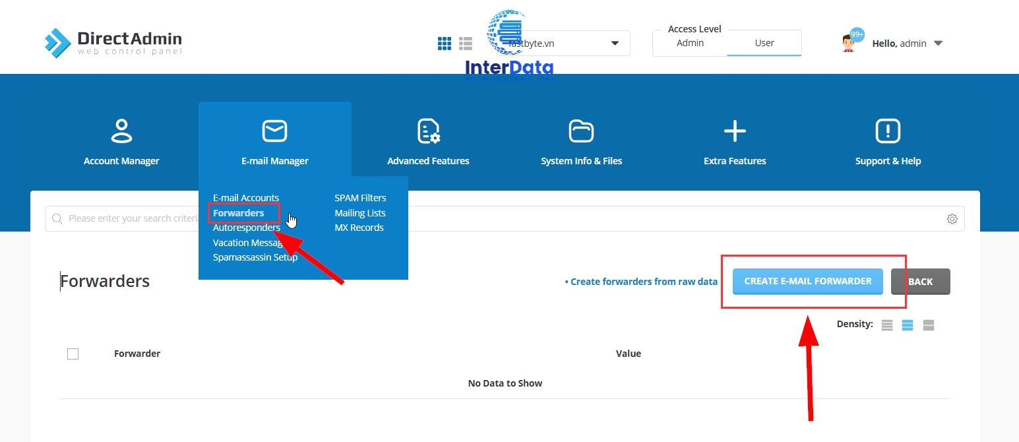Open SPAM Filters from the submenu
Image resolution: width=1019 pixels, height=442 pixels.
point(360,198)
